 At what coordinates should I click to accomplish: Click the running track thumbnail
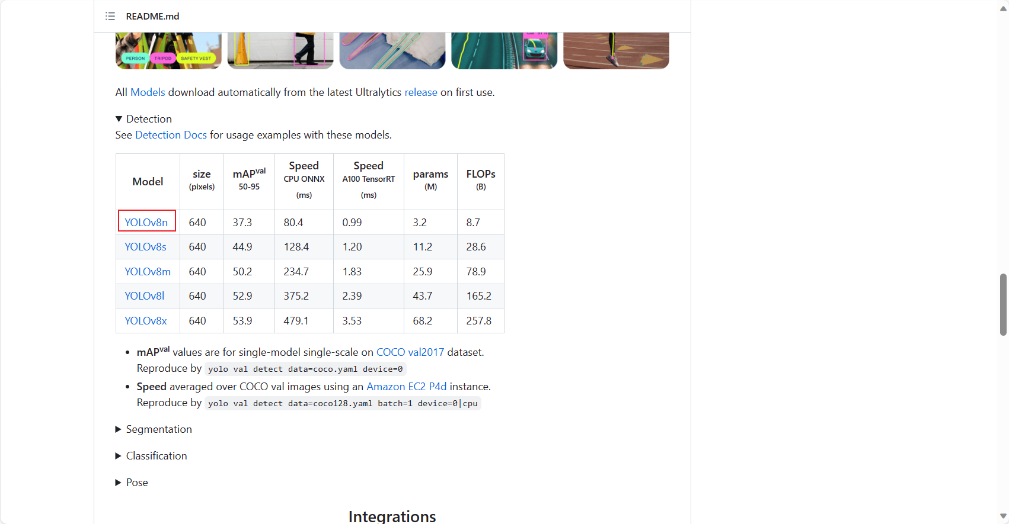616,51
